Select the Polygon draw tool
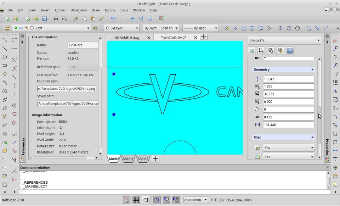 5,57
